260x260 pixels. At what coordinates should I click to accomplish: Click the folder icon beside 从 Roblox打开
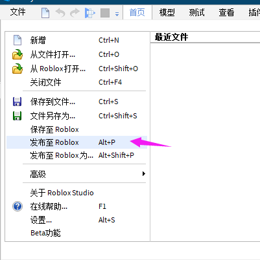click(x=18, y=69)
